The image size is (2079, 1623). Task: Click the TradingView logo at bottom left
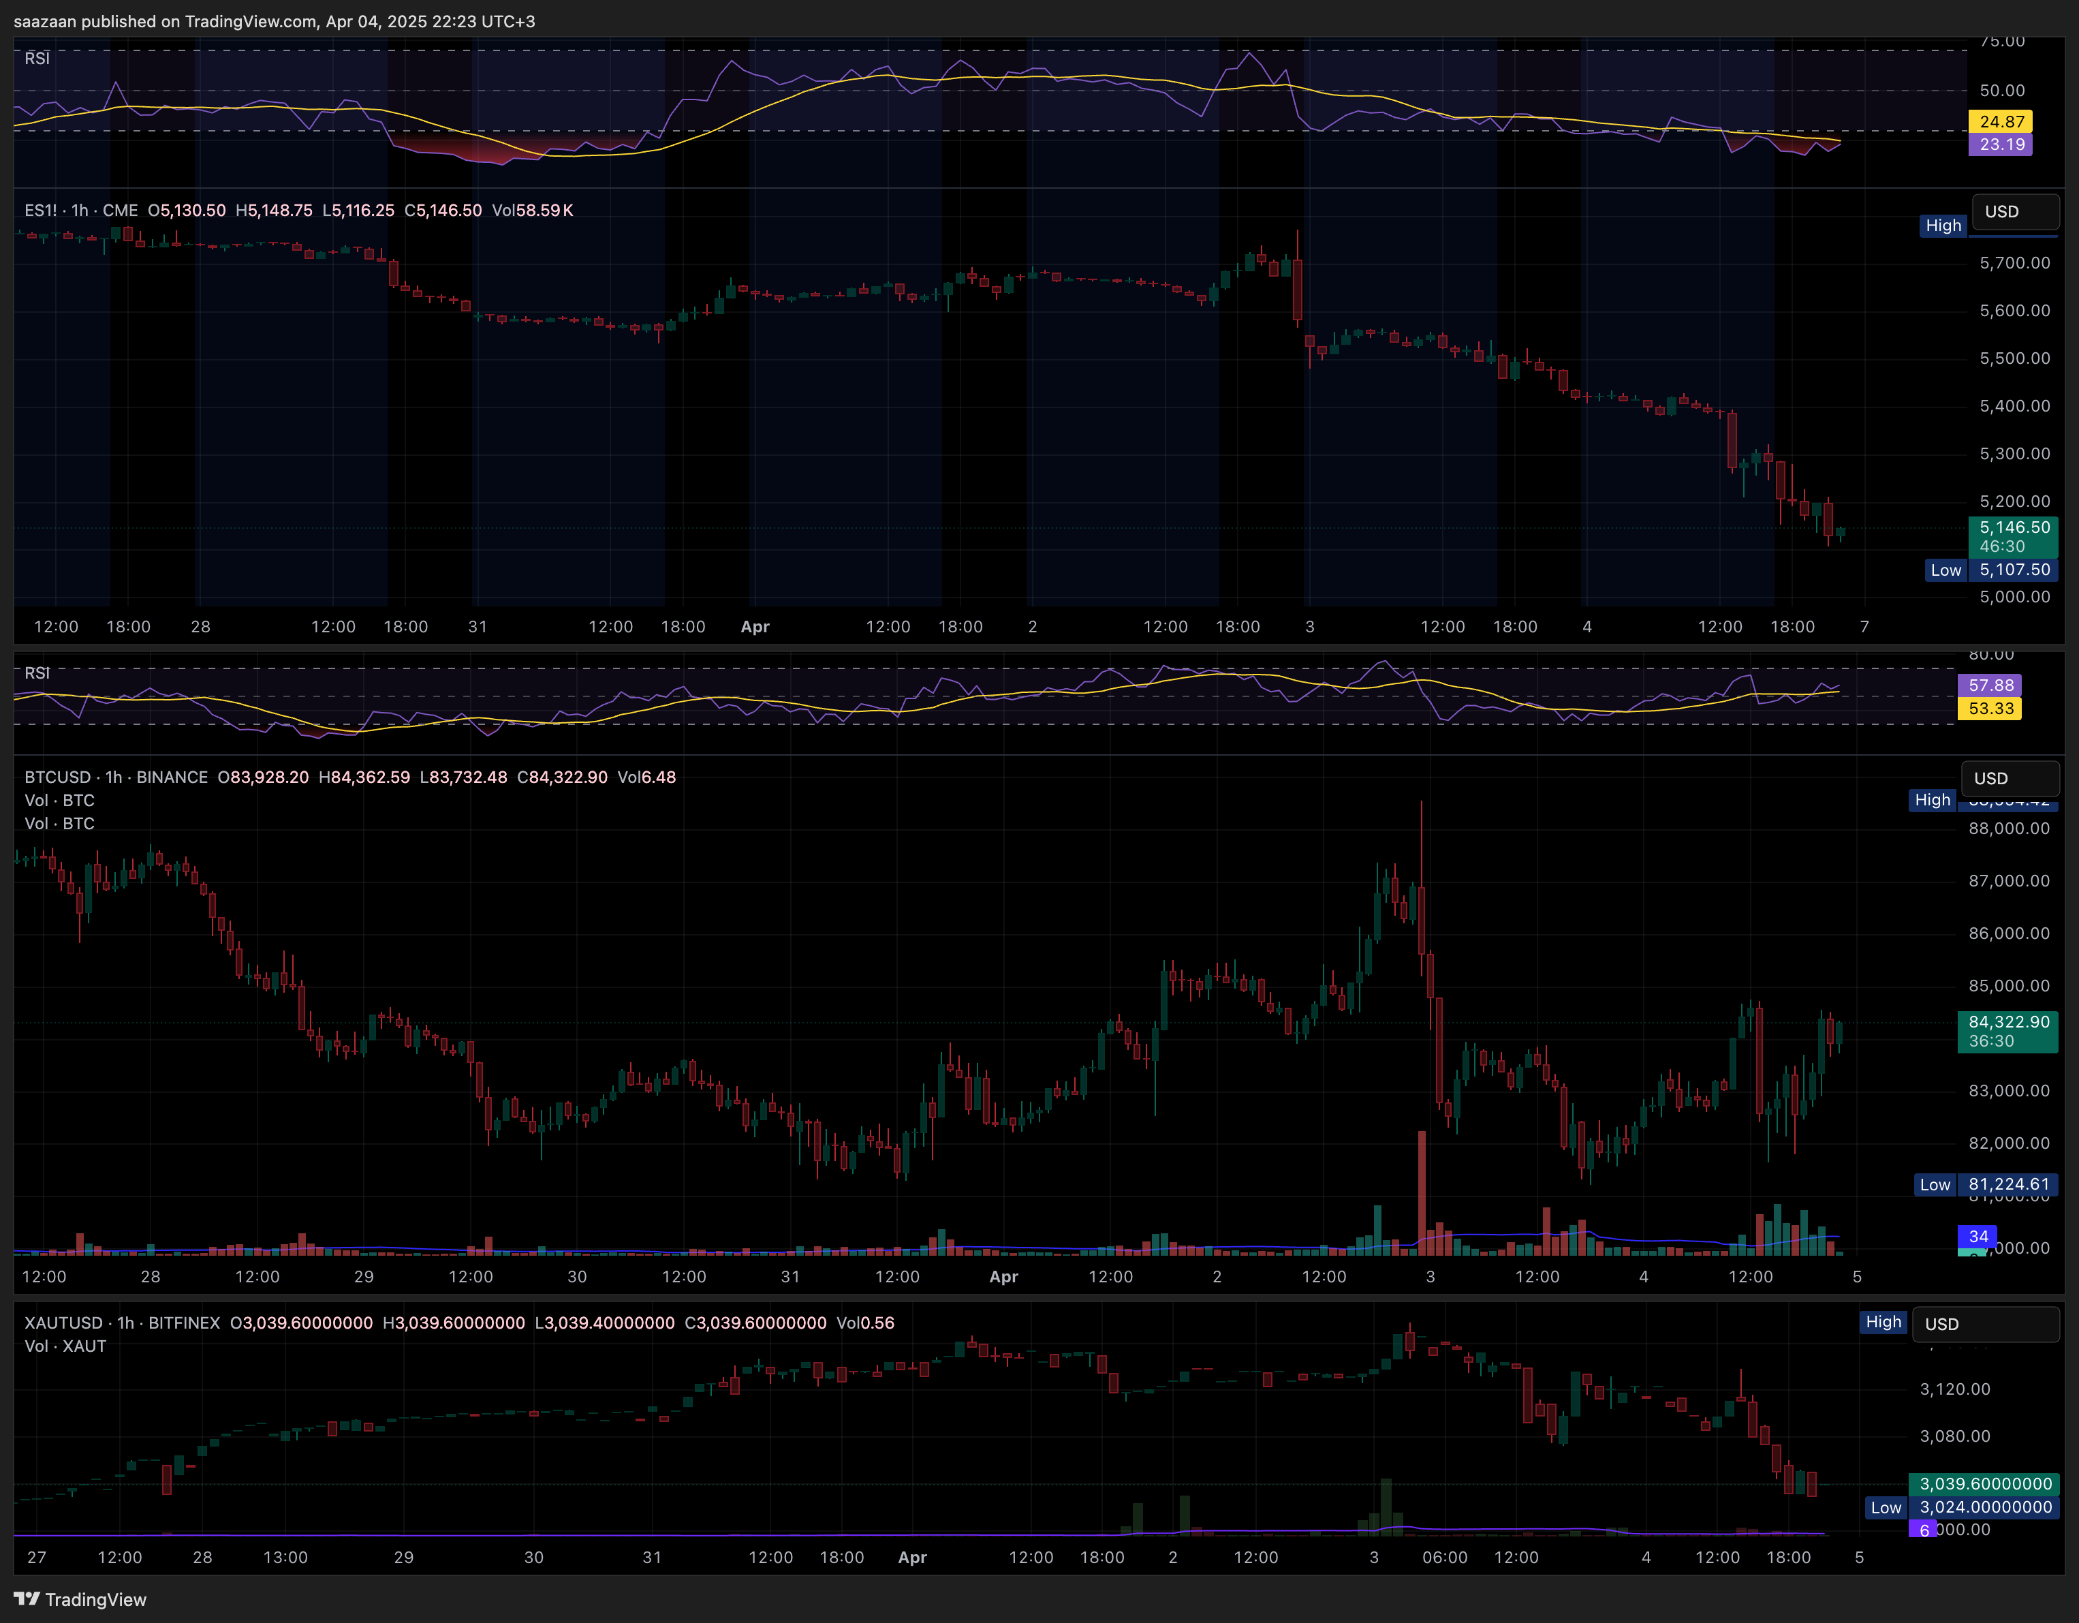(x=80, y=1599)
